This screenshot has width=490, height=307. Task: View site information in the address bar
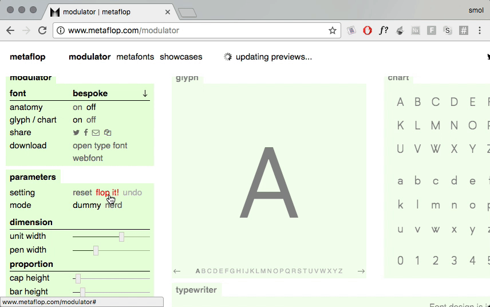click(61, 30)
